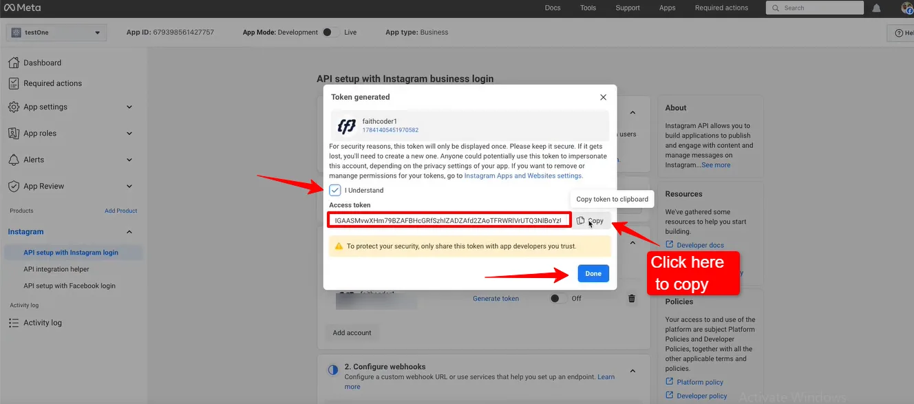Open Instagram Apps and Websites settings link
The width and height of the screenshot is (914, 404).
point(523,176)
